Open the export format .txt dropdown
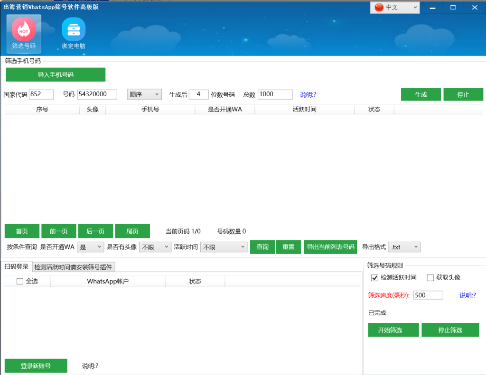486x375 pixels. tap(404, 247)
